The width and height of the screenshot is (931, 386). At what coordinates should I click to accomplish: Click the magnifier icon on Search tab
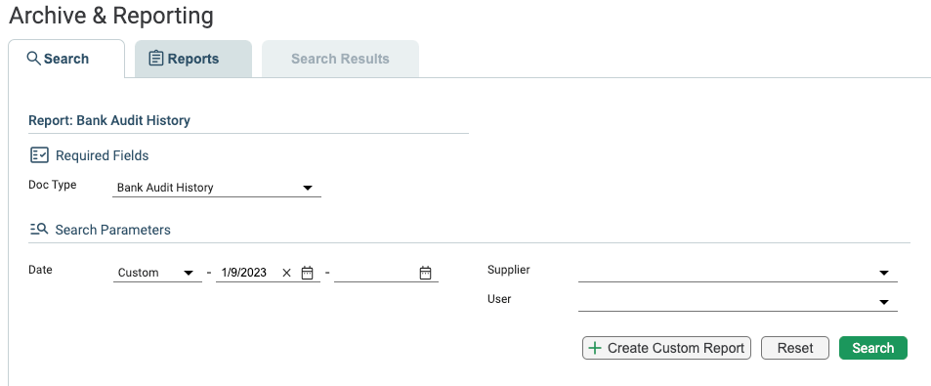pyautogui.click(x=34, y=59)
